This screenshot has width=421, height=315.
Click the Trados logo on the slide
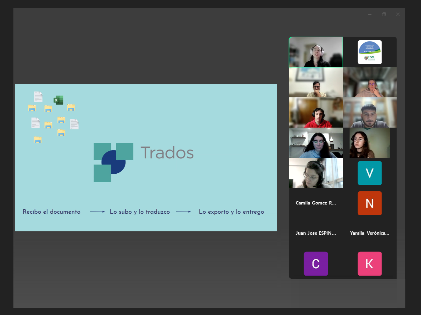pyautogui.click(x=114, y=162)
